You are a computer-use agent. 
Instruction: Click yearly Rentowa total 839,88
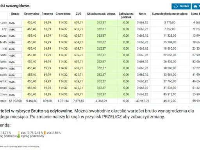tap(47, 101)
